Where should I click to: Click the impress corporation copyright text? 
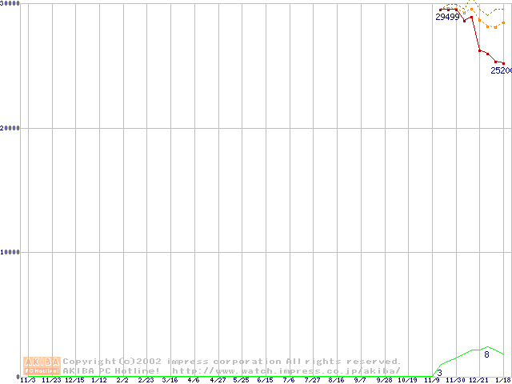point(232,362)
